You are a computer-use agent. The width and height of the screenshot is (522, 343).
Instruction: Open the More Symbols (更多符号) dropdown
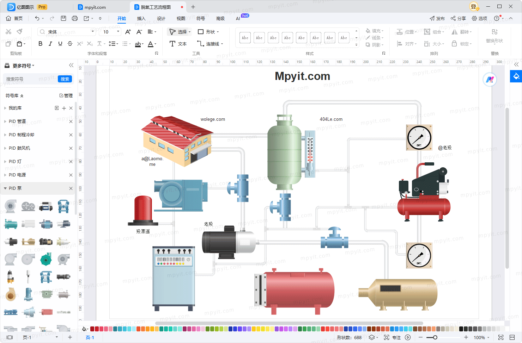click(x=23, y=66)
